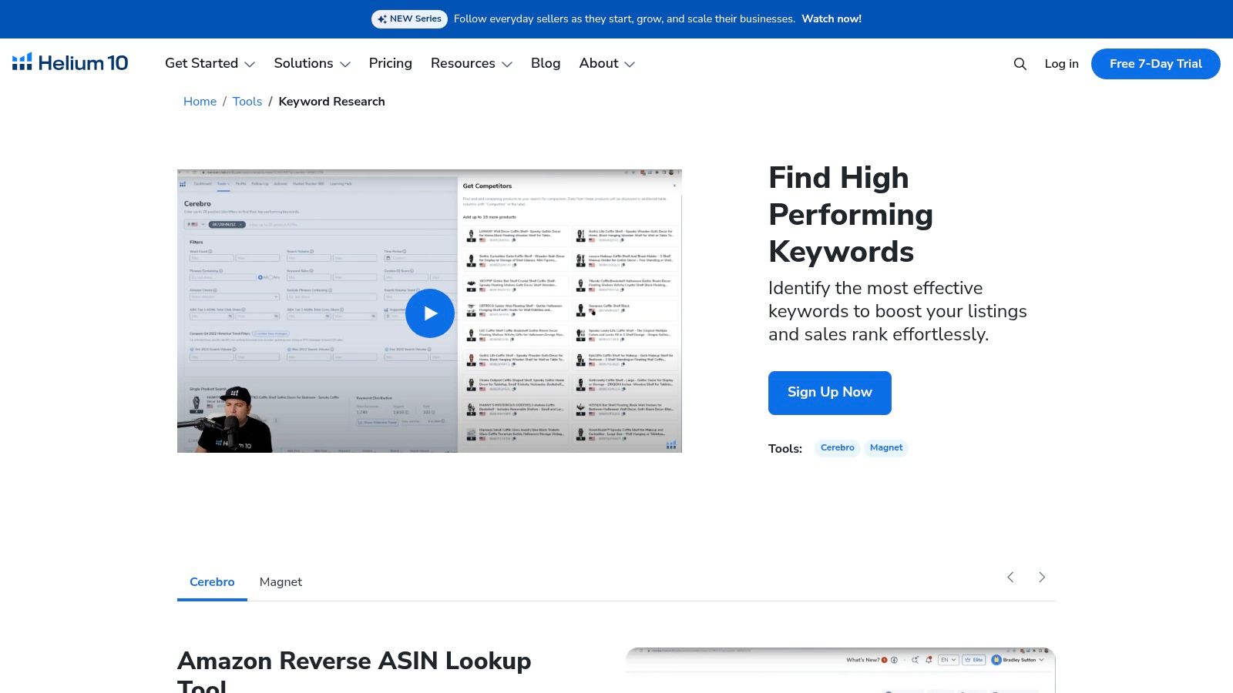Open the site search magnifier icon
The image size is (1233, 693).
tap(1020, 64)
